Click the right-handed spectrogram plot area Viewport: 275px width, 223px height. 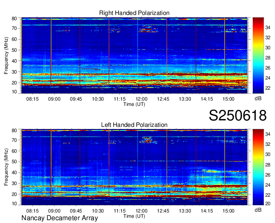point(134,55)
